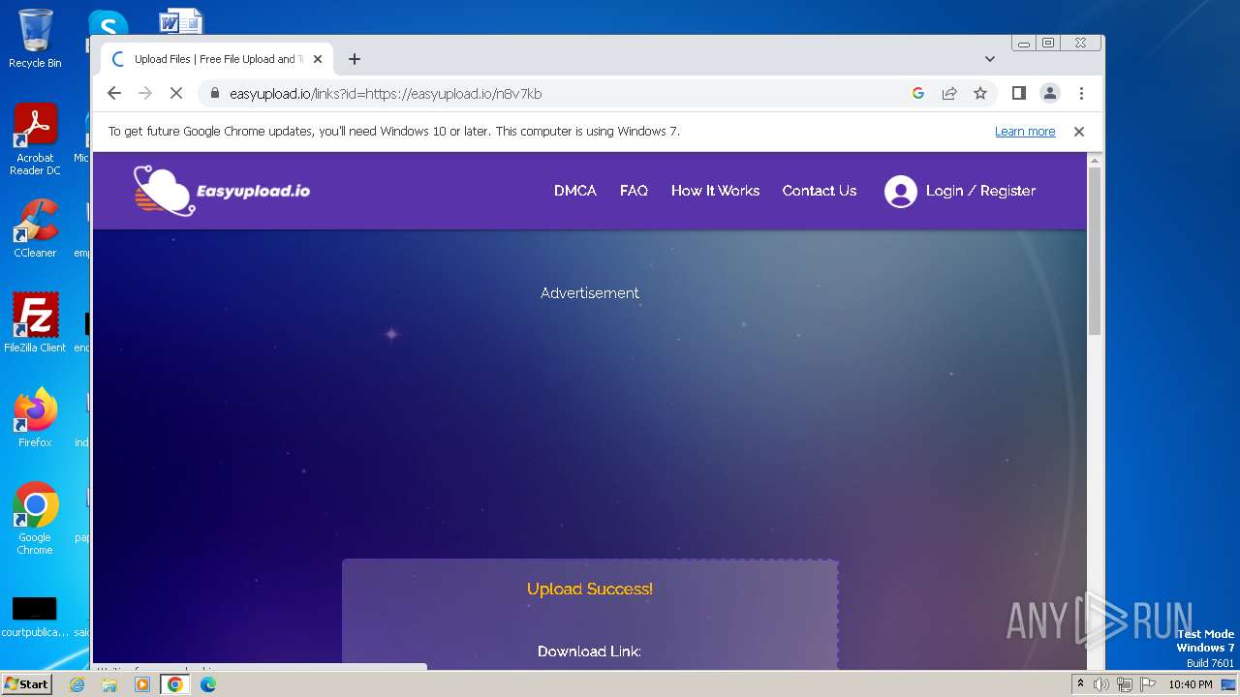This screenshot has height=697, width=1240.
Task: Open Contact Us
Action: pos(820,191)
